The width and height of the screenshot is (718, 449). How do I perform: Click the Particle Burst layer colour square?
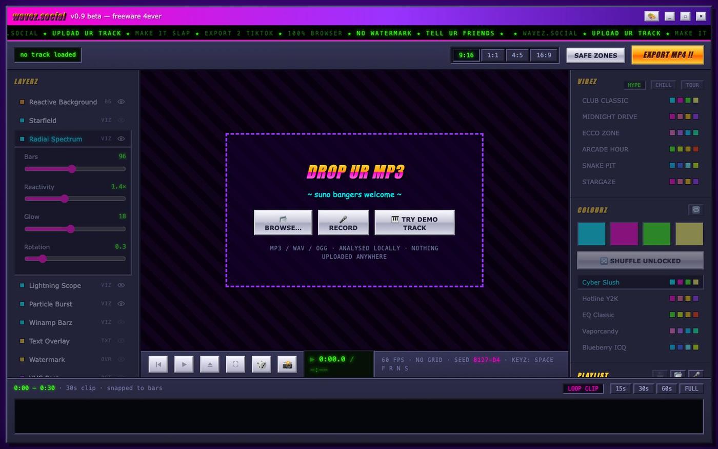point(22,304)
